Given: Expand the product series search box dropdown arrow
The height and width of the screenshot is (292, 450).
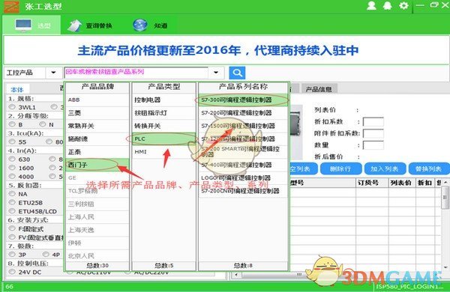Looking at the screenshot, I should click(x=216, y=73).
